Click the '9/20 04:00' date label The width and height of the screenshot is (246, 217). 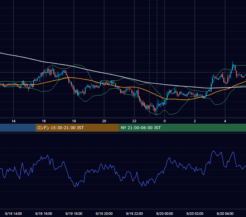(225, 213)
